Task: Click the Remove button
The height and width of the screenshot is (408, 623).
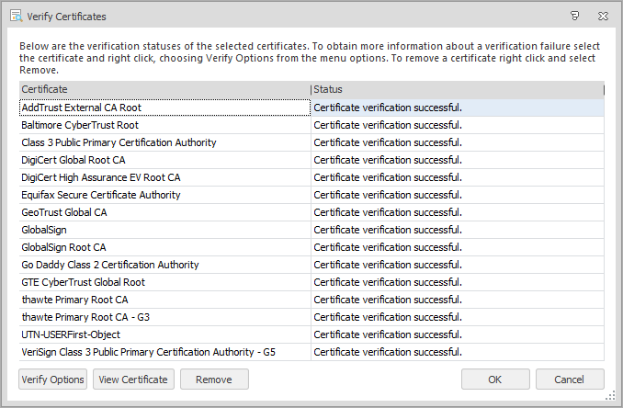Action: click(x=214, y=380)
